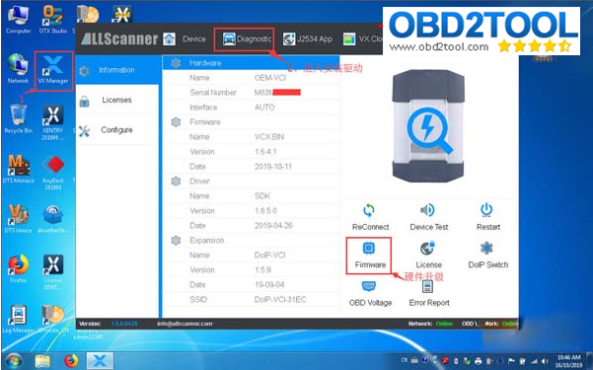Select Configure in the sidebar
The width and height of the screenshot is (593, 370).
[117, 130]
